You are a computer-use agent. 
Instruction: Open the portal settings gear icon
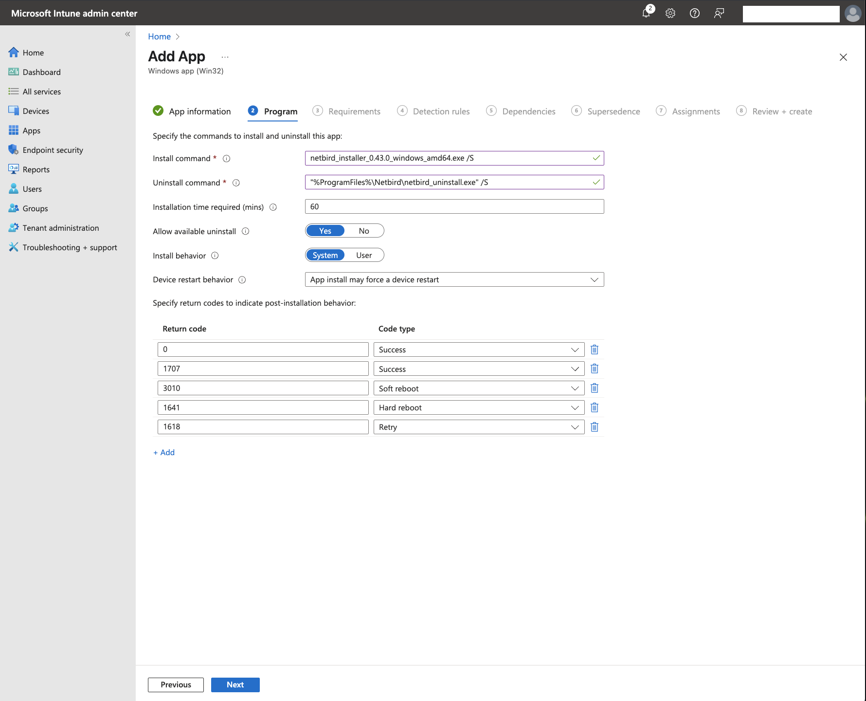tap(670, 13)
